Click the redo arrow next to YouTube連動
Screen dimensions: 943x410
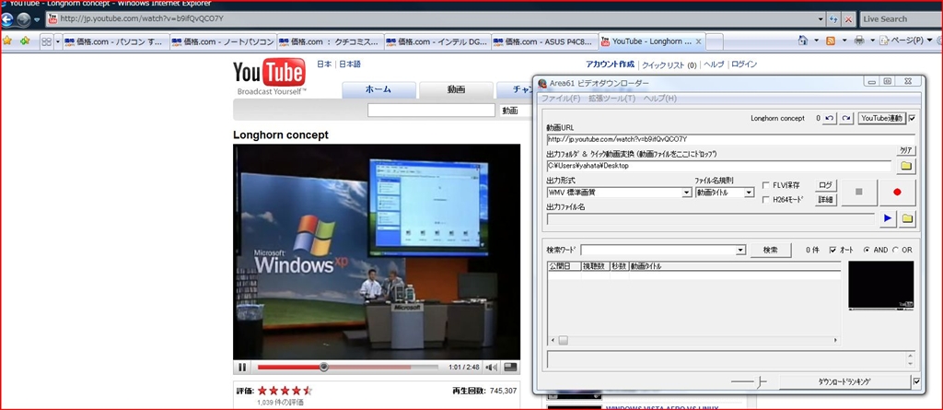[847, 119]
